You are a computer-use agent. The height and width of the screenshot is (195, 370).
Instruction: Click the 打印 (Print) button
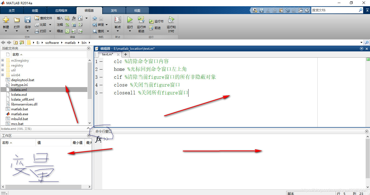pyautogui.click(x=41, y=31)
